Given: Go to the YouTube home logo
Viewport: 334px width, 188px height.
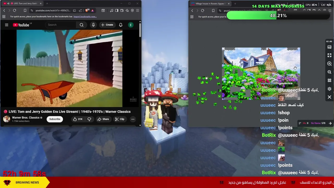Looking at the screenshot, I should pyautogui.click(x=21, y=25).
